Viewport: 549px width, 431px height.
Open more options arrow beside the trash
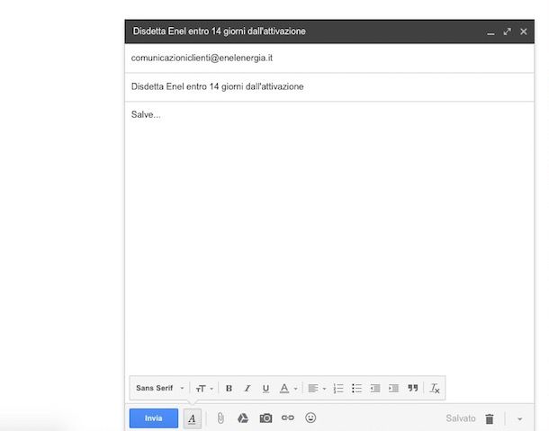519,418
